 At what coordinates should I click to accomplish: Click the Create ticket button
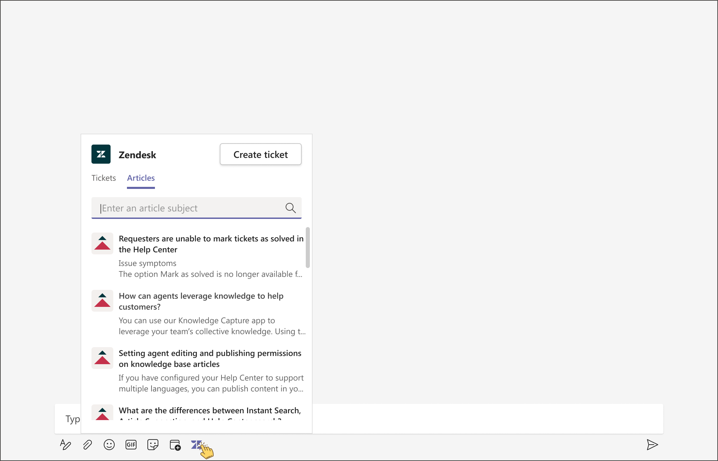pos(261,154)
